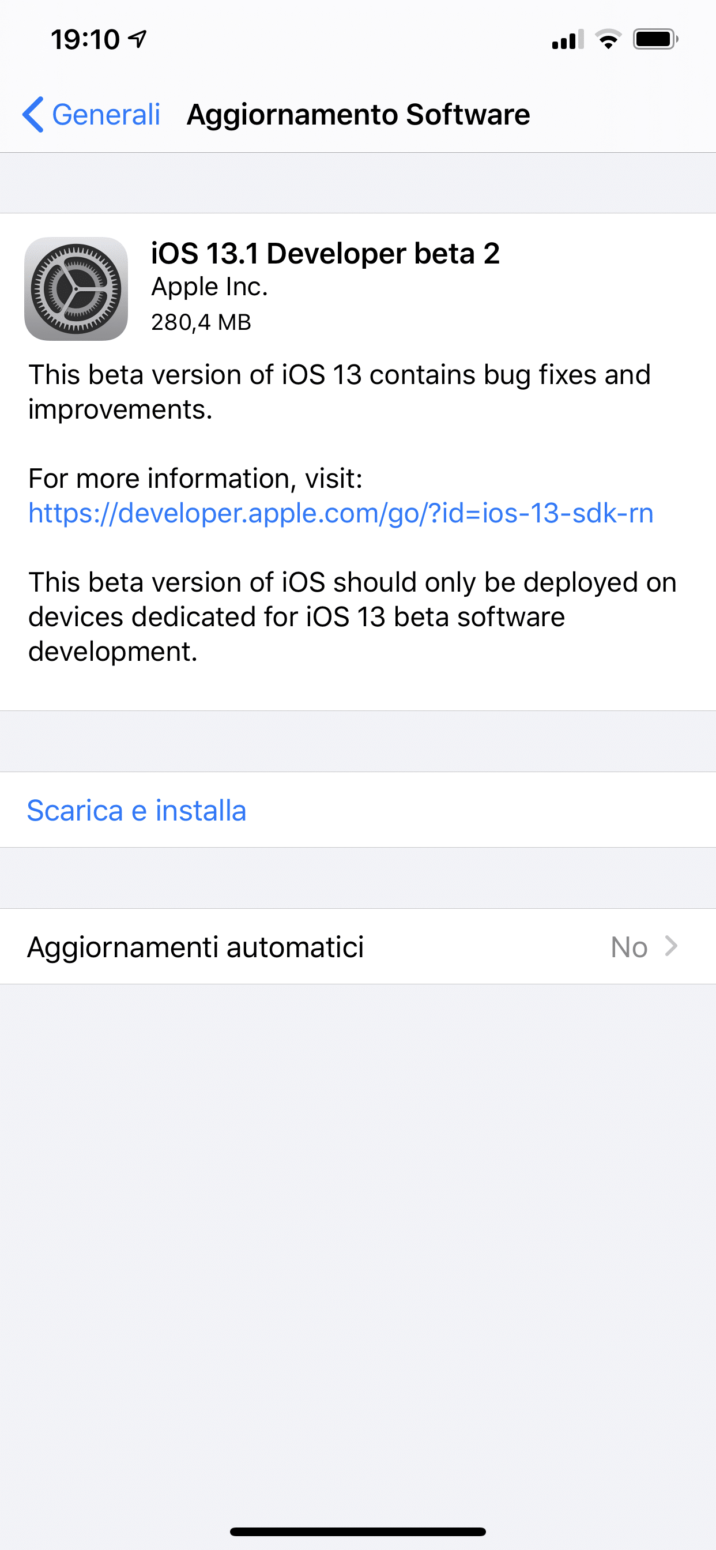Tap the home indicator bar
716x1550 pixels.
[358, 1532]
